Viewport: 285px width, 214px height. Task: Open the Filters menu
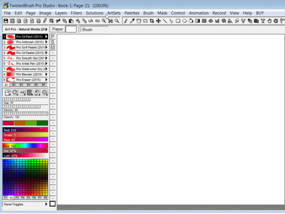76,13
